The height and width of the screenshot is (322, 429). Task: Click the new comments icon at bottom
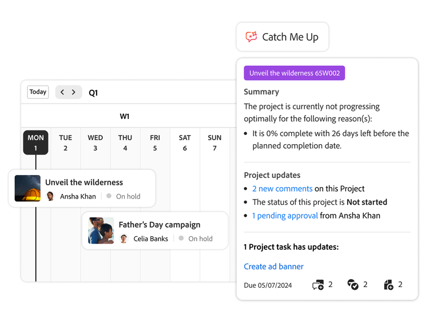[x=317, y=285]
